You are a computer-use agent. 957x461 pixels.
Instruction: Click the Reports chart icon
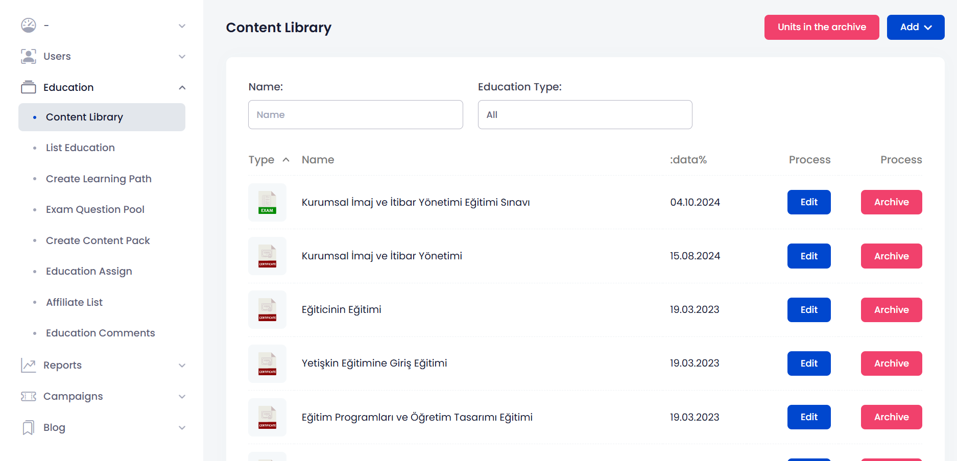pyautogui.click(x=29, y=365)
